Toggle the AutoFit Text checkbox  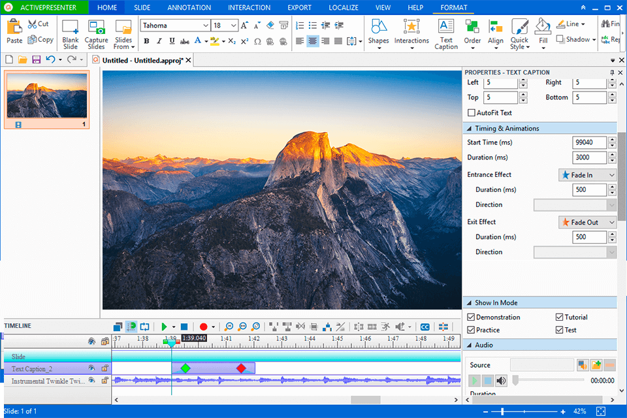[x=472, y=113]
